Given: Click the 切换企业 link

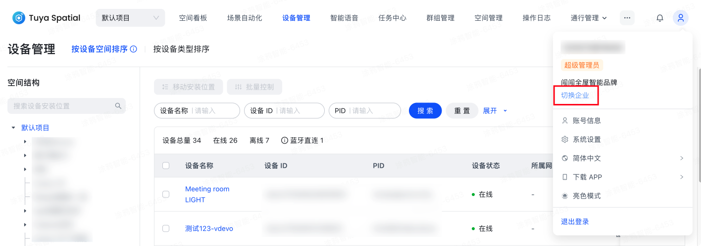Looking at the screenshot, I should click(575, 96).
